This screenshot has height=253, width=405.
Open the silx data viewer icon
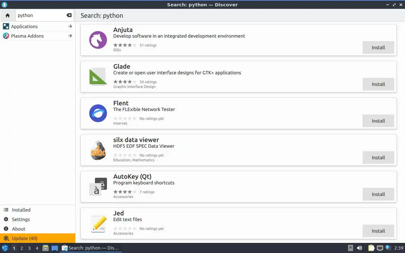click(x=98, y=150)
